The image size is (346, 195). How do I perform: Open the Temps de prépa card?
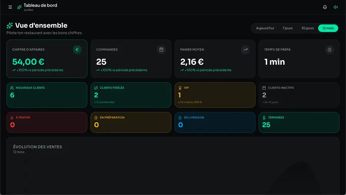click(x=299, y=59)
